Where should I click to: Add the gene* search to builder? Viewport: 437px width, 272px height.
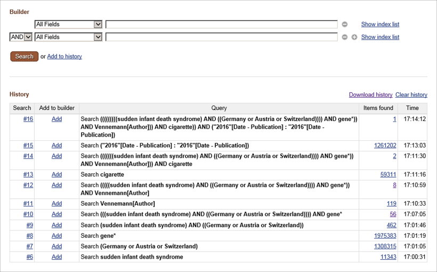[x=57, y=236]
